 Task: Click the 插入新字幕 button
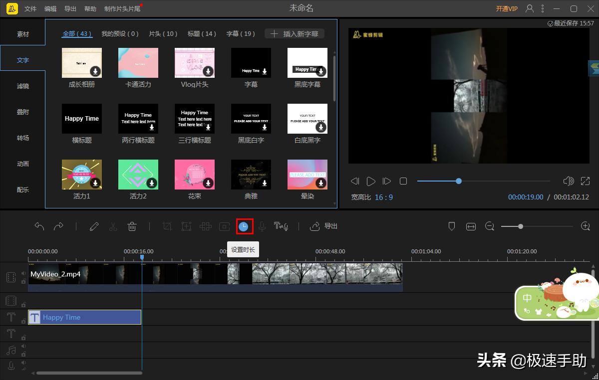[x=295, y=34]
